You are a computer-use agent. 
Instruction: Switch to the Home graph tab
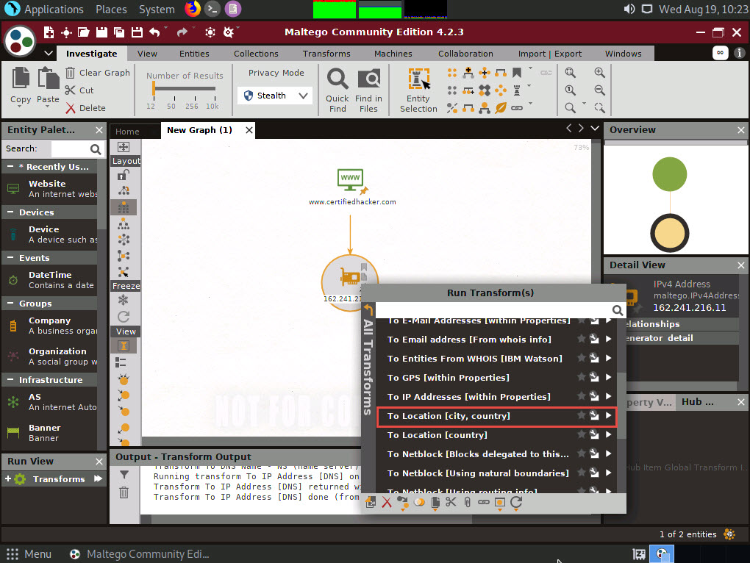coord(127,132)
